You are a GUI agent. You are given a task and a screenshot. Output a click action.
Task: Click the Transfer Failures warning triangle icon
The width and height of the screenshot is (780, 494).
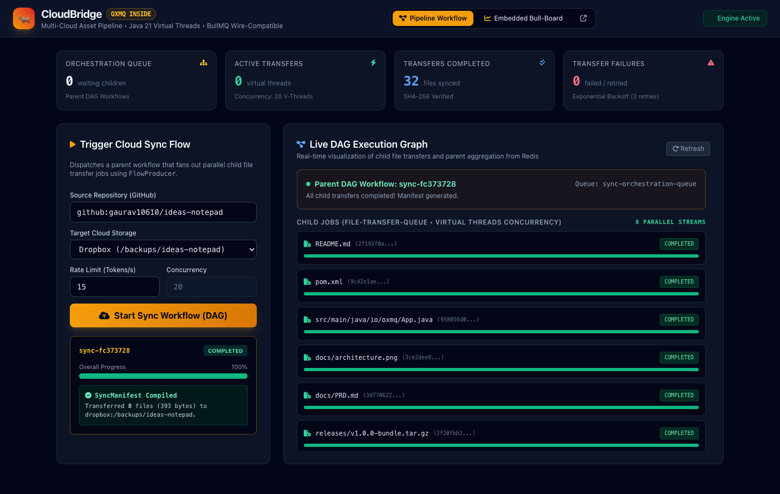(x=711, y=63)
